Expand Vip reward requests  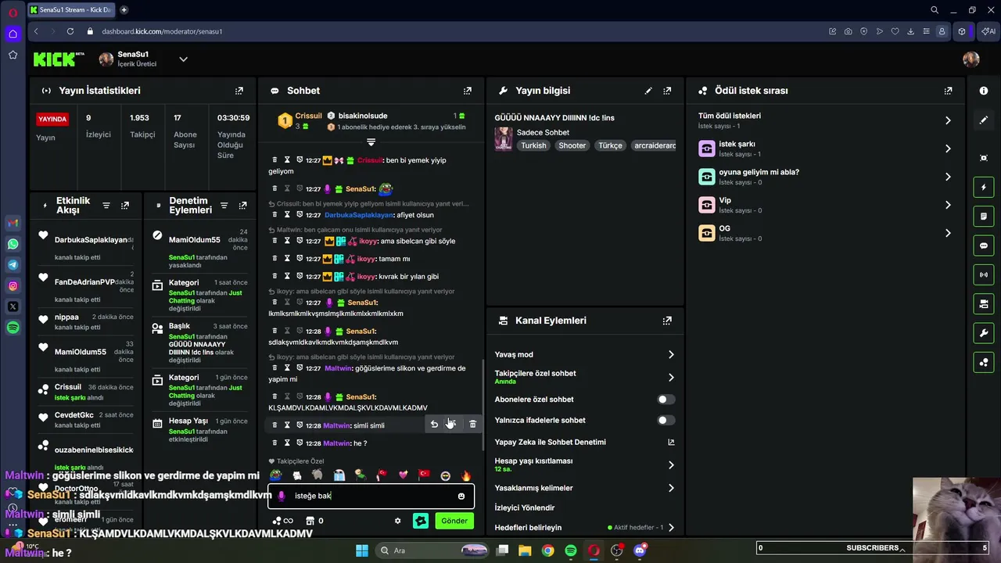pyautogui.click(x=948, y=205)
